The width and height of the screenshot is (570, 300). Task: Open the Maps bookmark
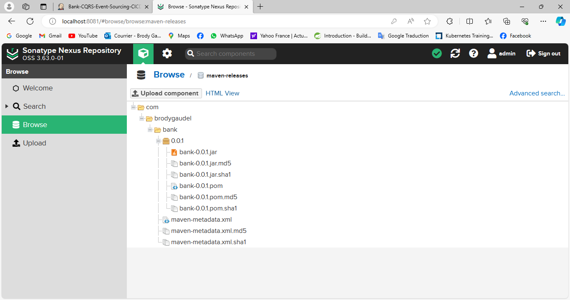[x=179, y=36]
